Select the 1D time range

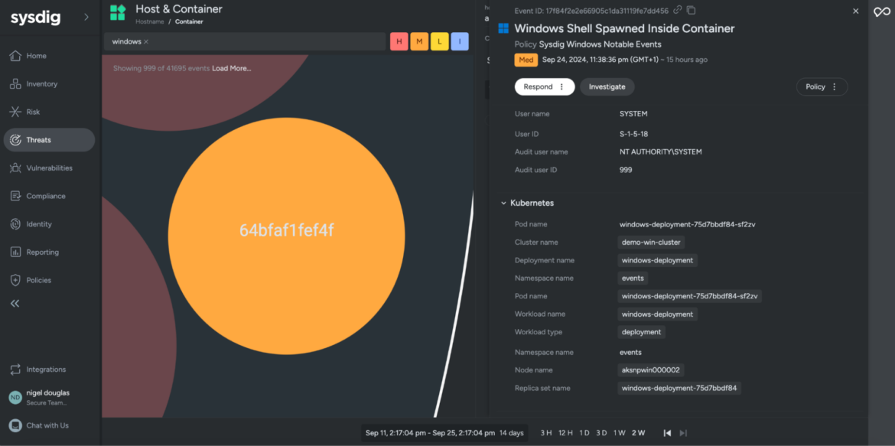pos(584,433)
